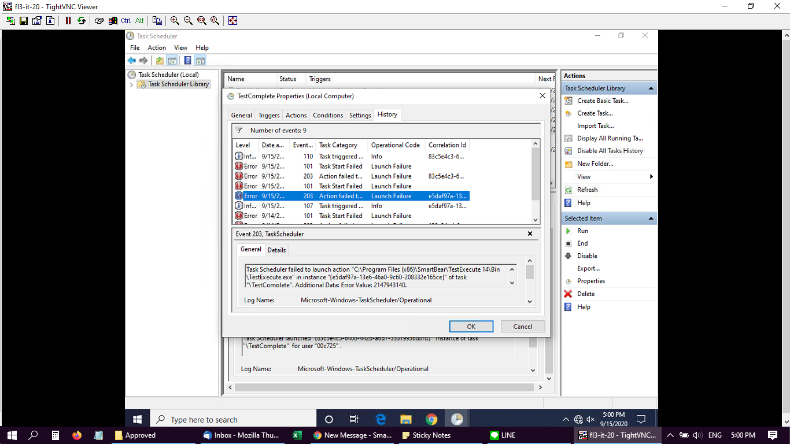Screen dimensions: 790x444
Task: Collapse the Selected Item actions section
Action: 651,219
